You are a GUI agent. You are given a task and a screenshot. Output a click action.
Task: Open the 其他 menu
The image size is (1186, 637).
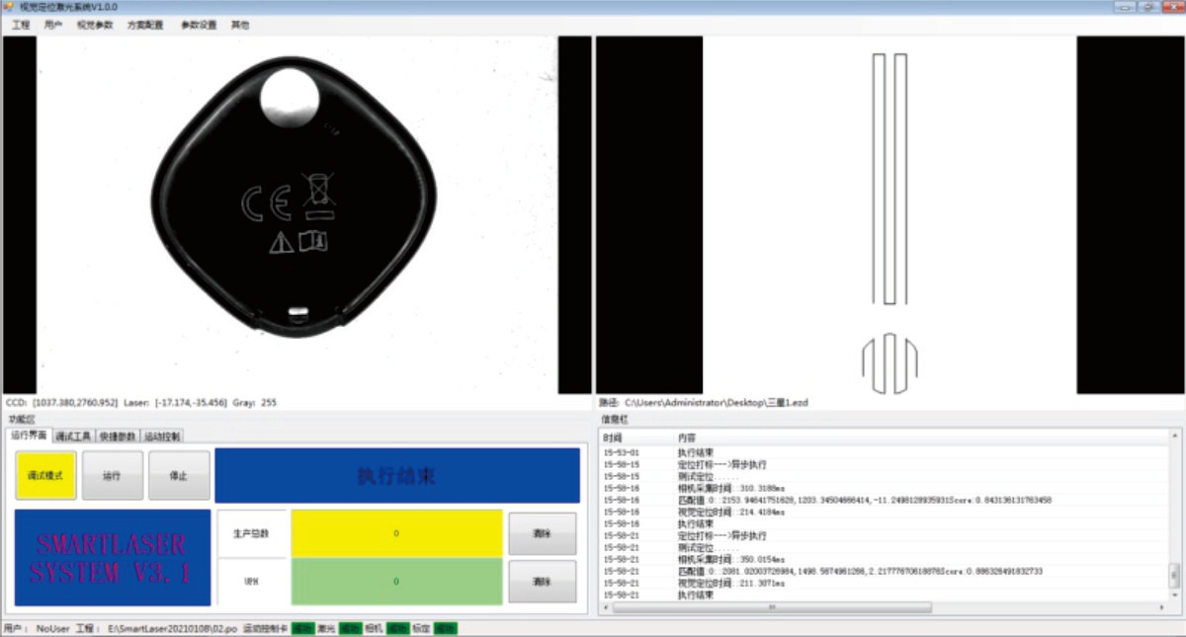(240, 25)
